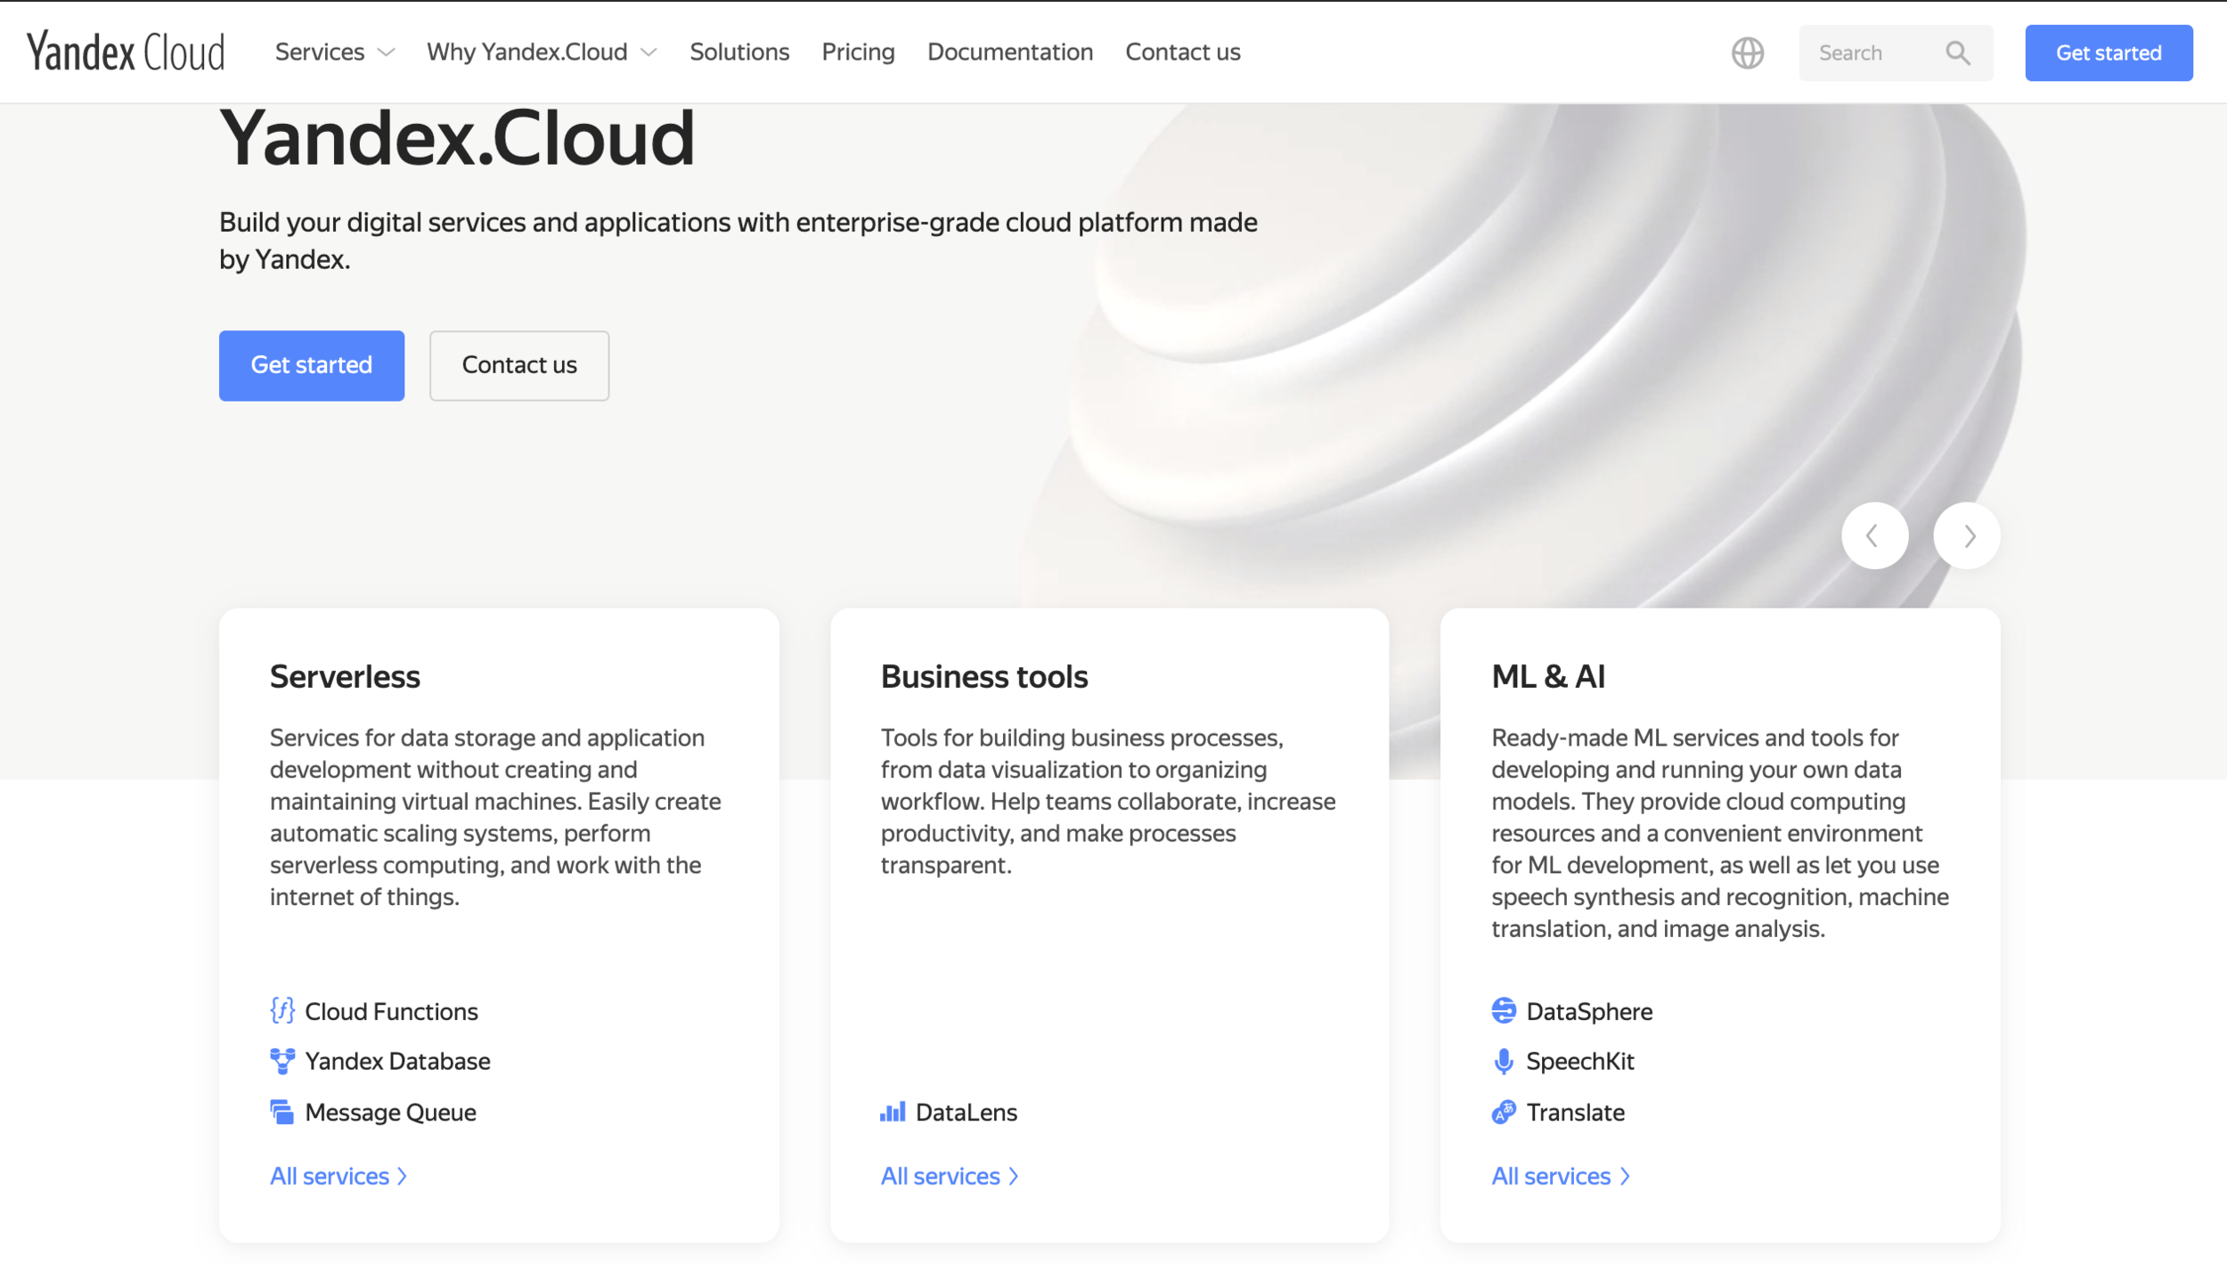Click the "Build your digital services" tagline
The width and height of the screenshot is (2227, 1264).
click(x=738, y=241)
